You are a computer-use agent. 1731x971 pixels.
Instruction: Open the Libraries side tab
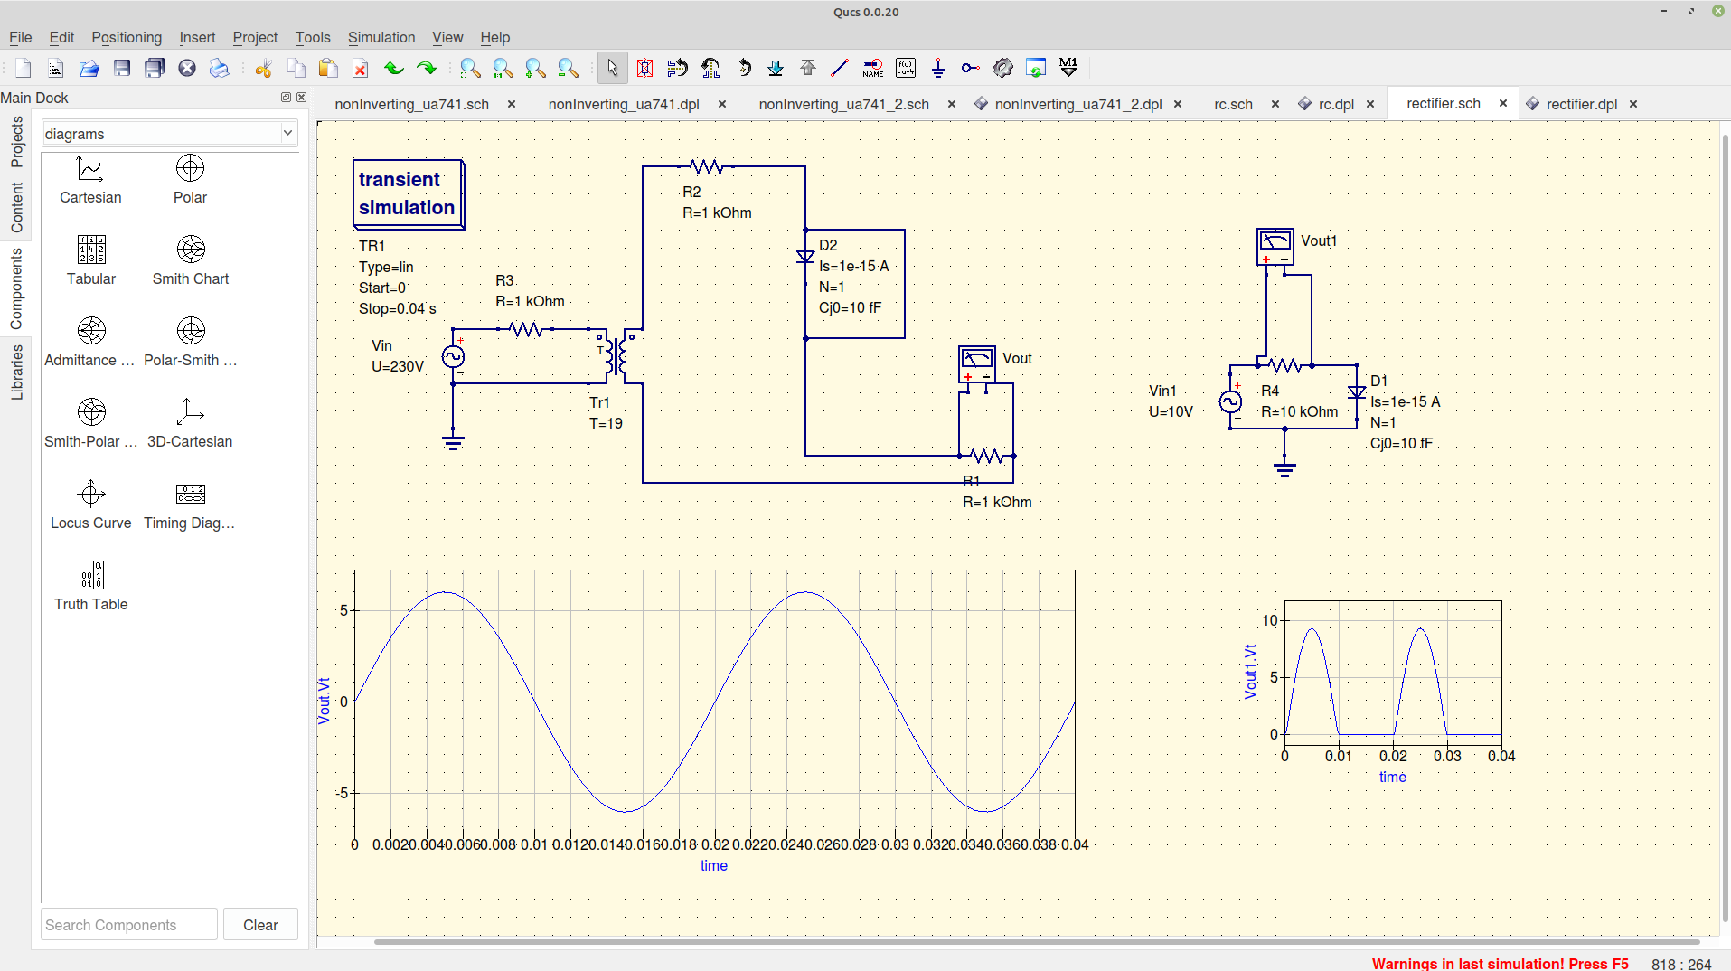17,372
